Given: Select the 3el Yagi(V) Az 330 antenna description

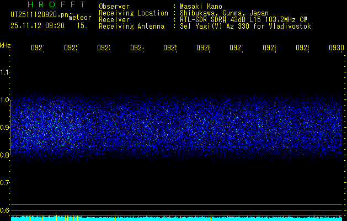Looking at the screenshot, I should (245, 27).
